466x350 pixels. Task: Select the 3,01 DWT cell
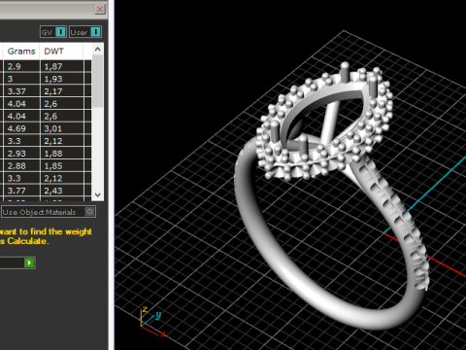click(62, 128)
